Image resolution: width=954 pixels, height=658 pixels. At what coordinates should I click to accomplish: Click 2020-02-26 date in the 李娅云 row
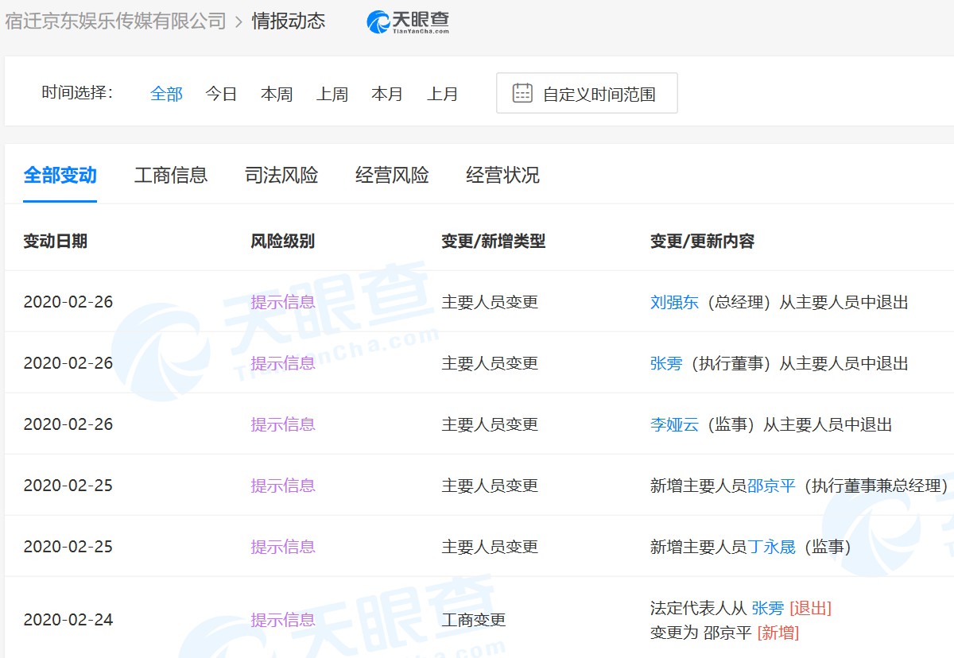(68, 424)
